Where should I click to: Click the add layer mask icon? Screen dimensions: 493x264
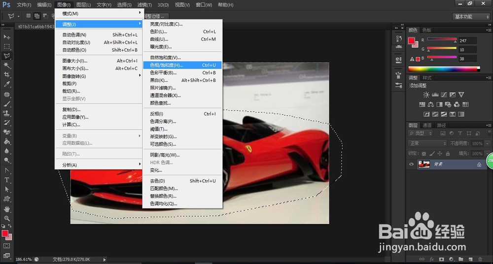click(x=441, y=259)
